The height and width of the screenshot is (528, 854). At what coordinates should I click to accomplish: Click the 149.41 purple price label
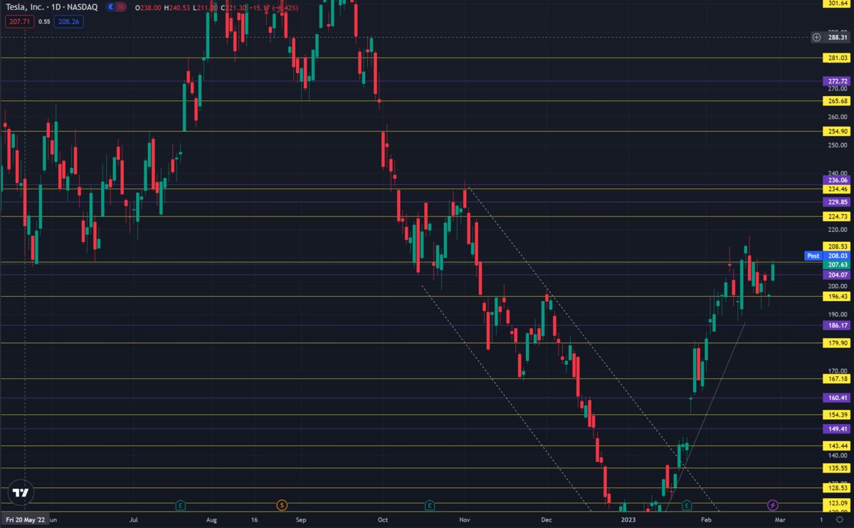pos(837,429)
